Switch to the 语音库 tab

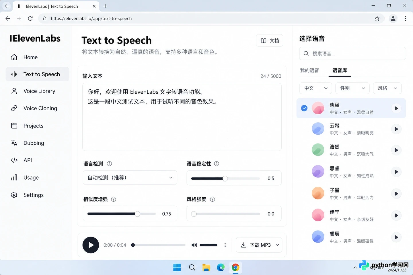pos(340,70)
